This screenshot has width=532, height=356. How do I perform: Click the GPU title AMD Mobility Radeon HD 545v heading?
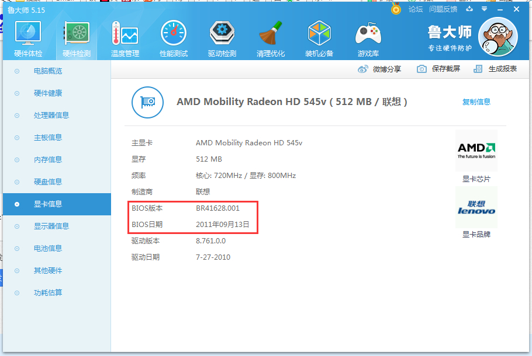[292, 102]
